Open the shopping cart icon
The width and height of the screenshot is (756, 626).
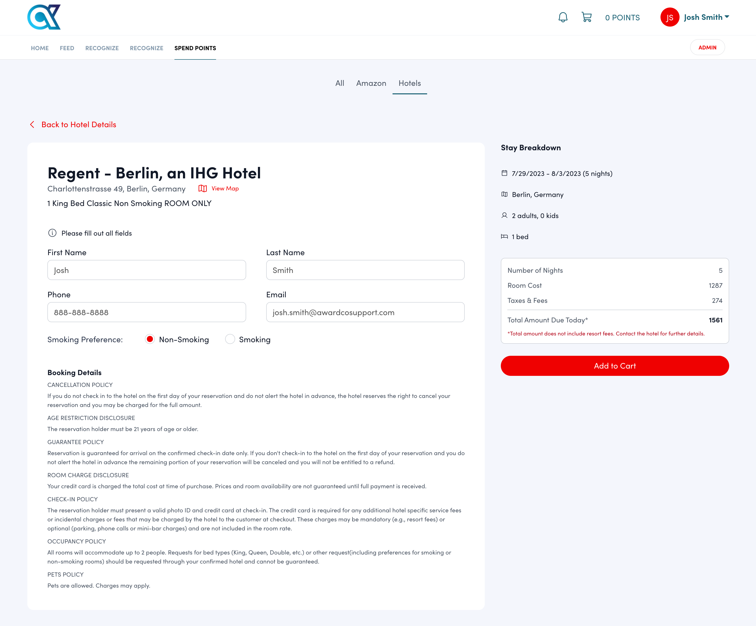pyautogui.click(x=587, y=17)
